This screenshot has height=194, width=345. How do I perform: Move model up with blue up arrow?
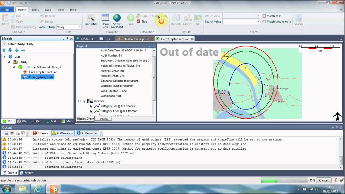[x=4, y=50]
